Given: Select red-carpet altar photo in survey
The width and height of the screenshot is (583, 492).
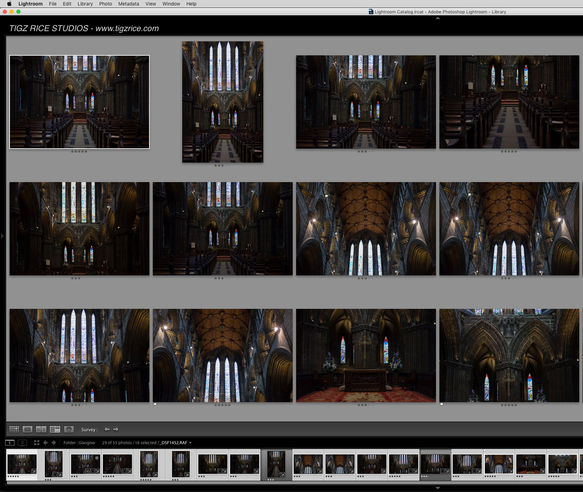Looking at the screenshot, I should tap(366, 355).
